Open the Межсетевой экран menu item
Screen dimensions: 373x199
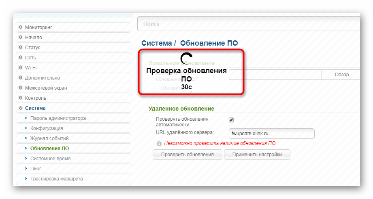click(73, 88)
